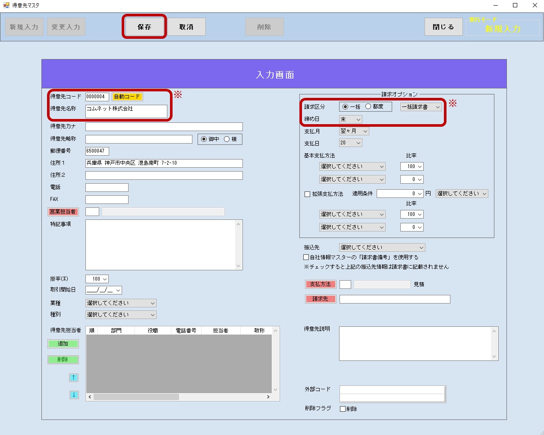Click the 部門 column header in contacts grid
This screenshot has height=435, width=544.
(116, 331)
